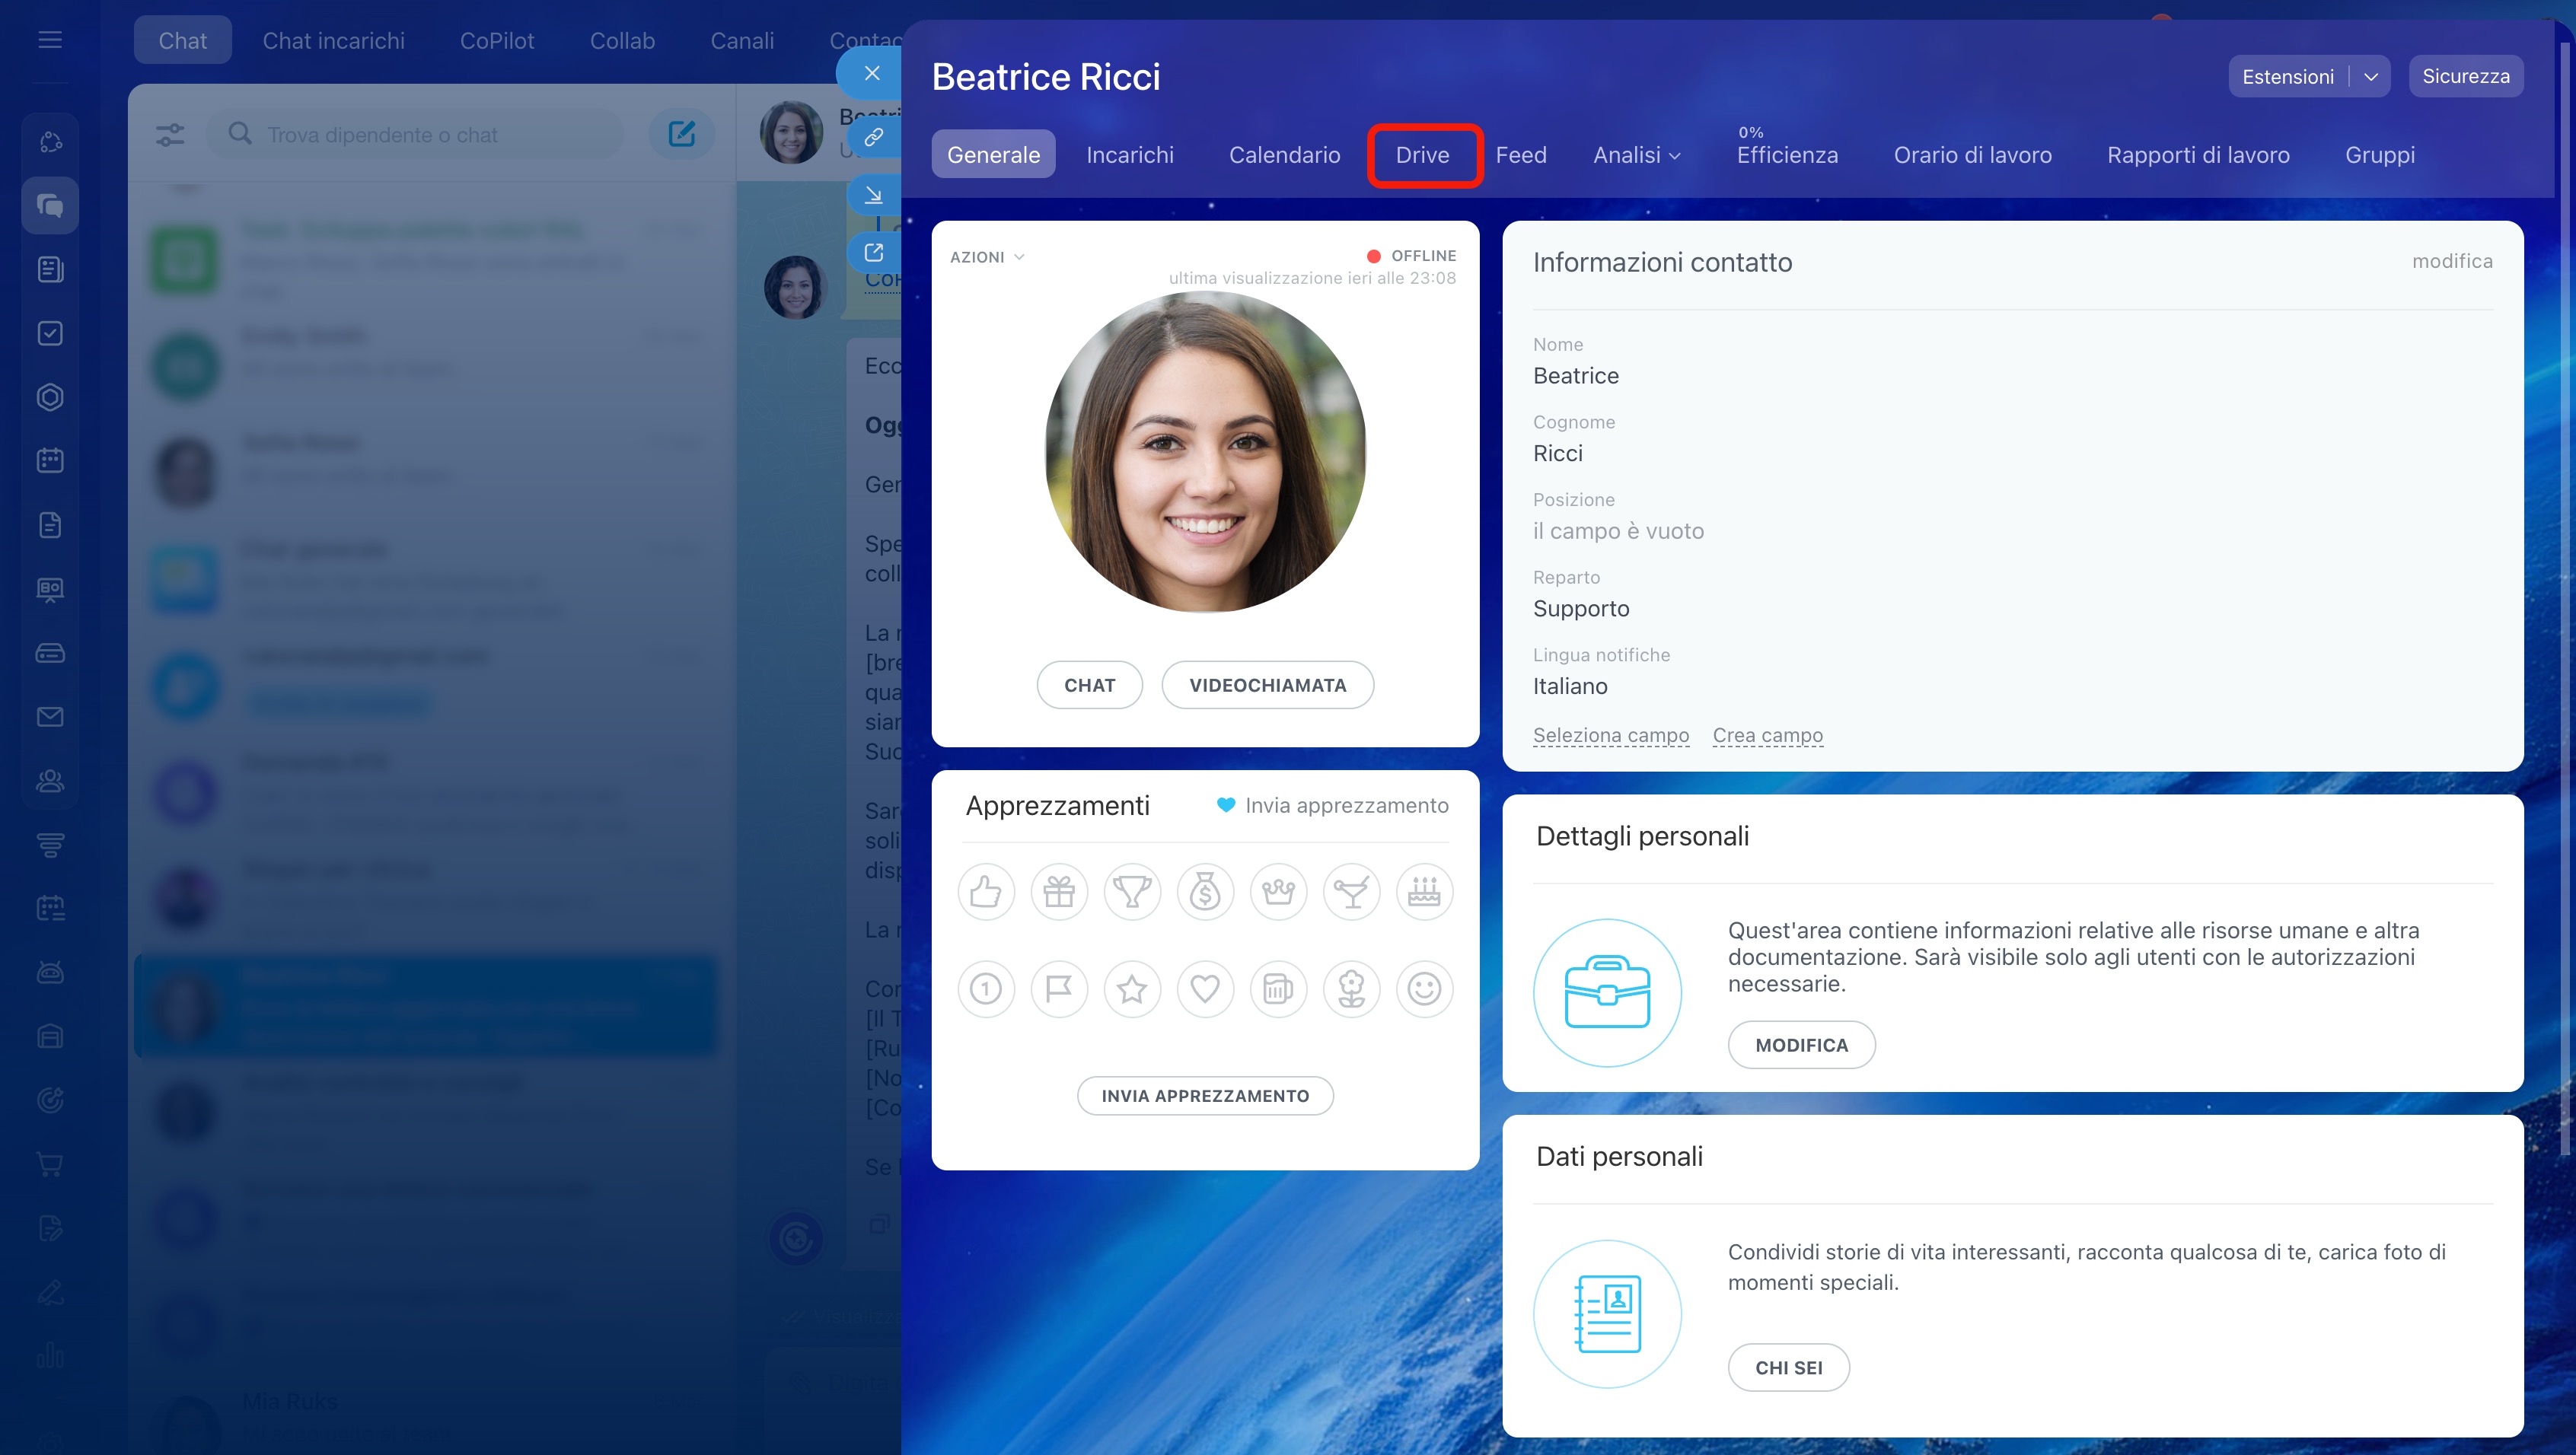Pick the star appreciation icon
The image size is (2576, 1455).
coord(1132,989)
